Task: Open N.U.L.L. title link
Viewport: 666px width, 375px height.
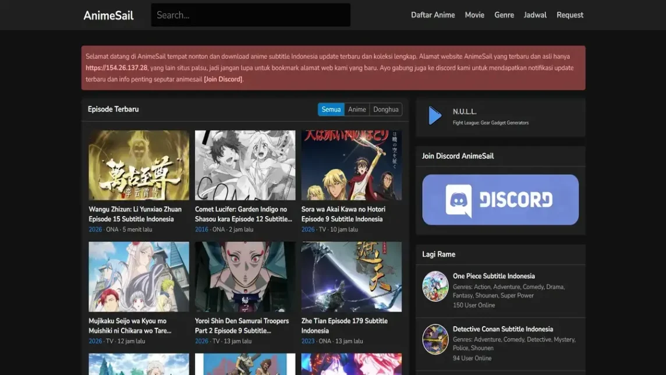Action: 465,112
